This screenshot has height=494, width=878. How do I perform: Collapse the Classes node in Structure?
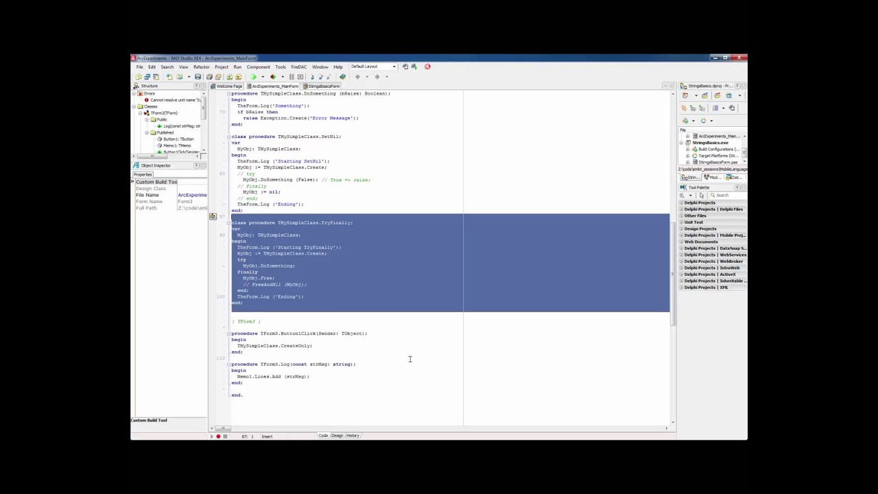tap(134, 106)
